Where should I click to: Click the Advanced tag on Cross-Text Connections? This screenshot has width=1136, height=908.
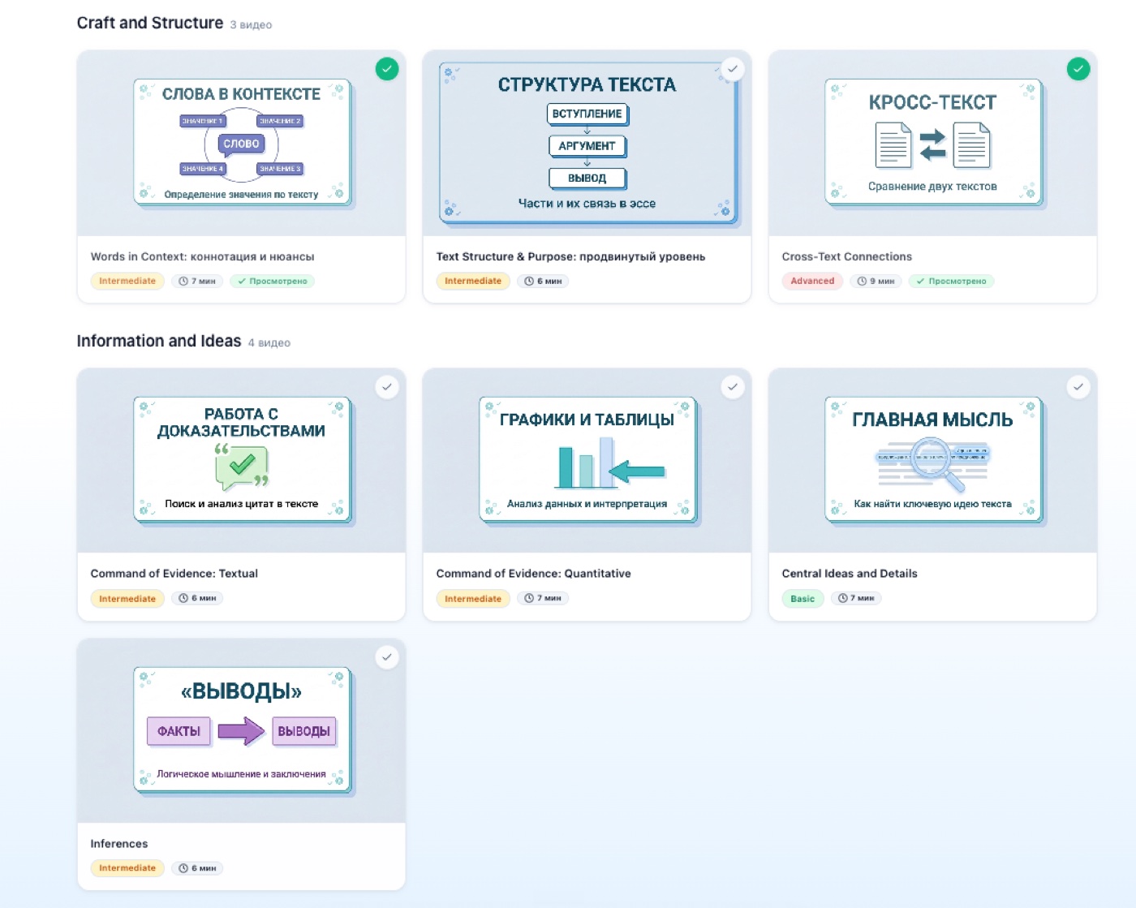pos(812,282)
